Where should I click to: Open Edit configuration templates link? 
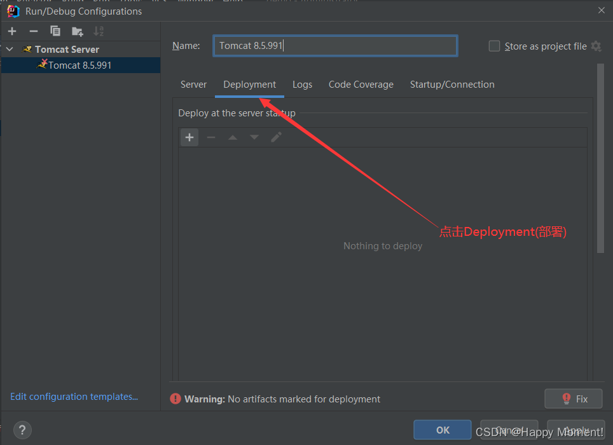(74, 397)
